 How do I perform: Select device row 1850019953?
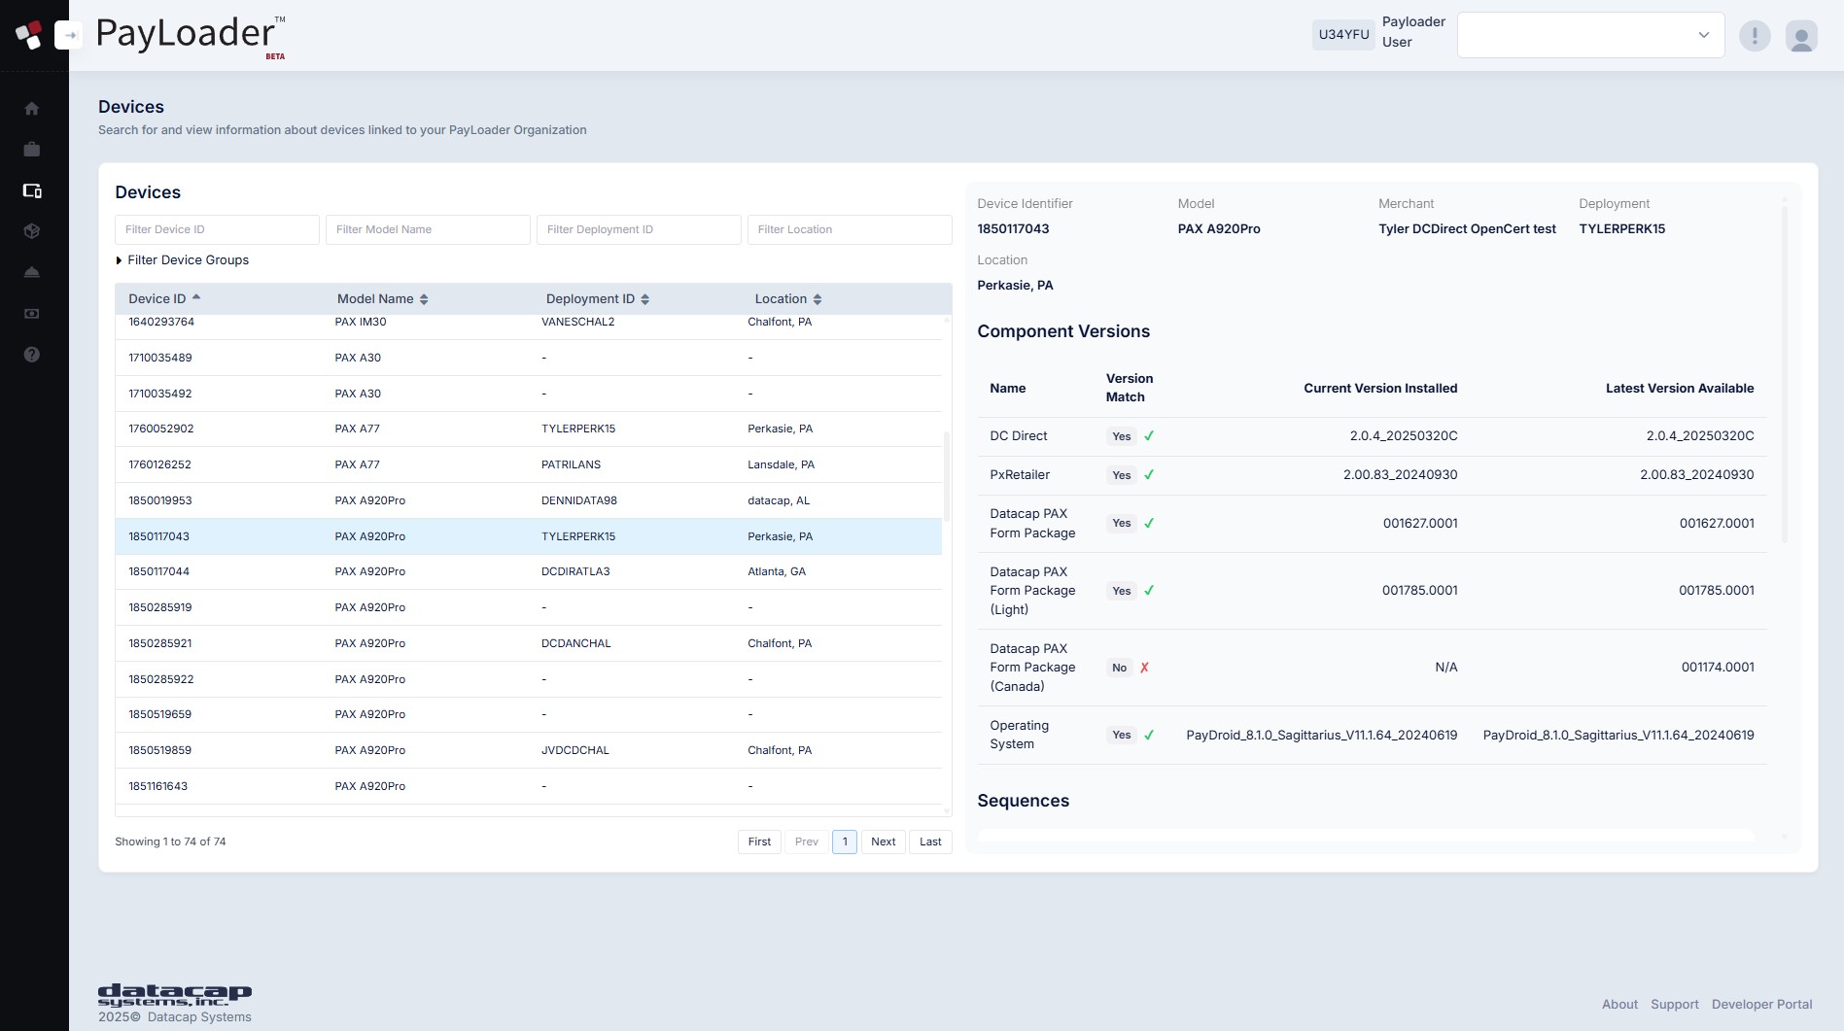(x=528, y=500)
